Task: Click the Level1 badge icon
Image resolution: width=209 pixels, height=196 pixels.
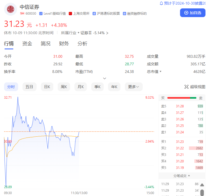Action: [x=41, y=14]
